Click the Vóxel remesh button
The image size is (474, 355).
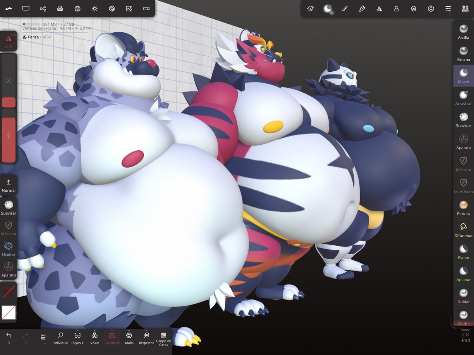[x=94, y=338]
